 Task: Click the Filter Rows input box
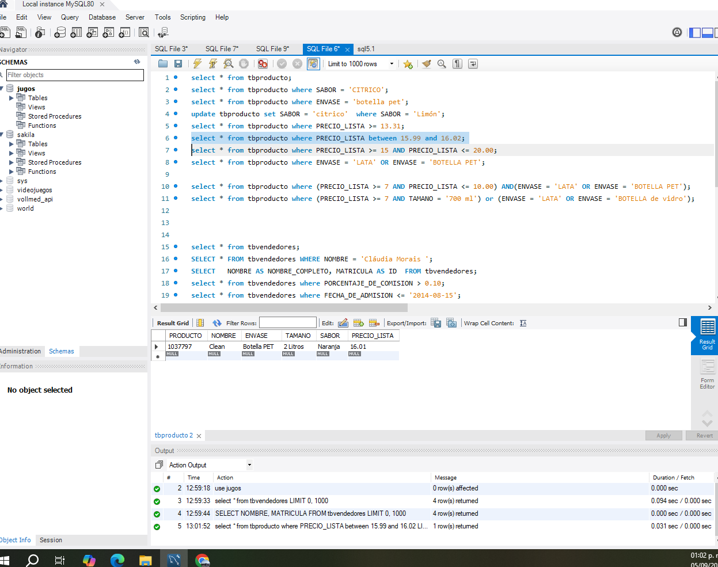tap(288, 323)
